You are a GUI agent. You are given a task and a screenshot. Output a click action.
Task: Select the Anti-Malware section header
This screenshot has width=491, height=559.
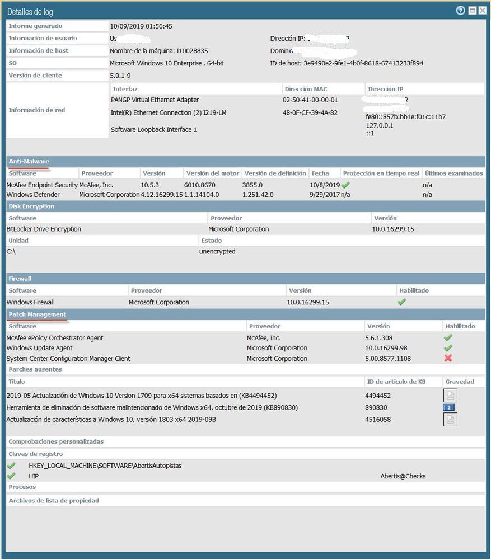tap(29, 162)
